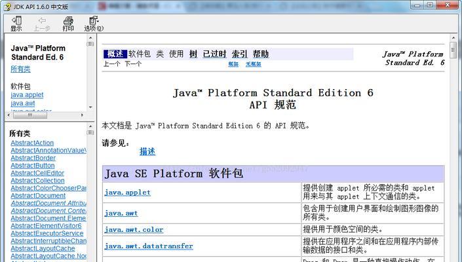Open java.awt.datatransfer in the package table

[x=149, y=246]
